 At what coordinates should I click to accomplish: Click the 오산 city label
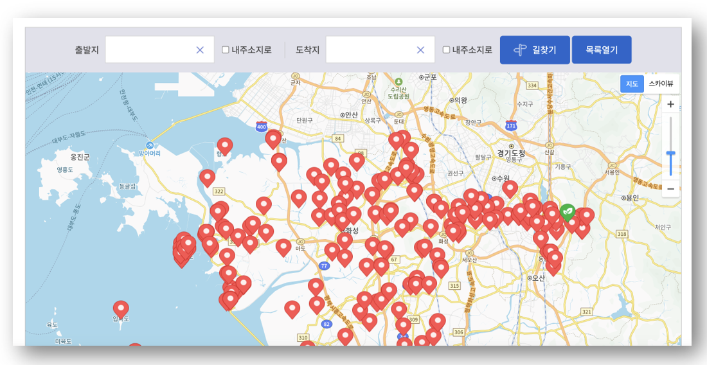click(539, 278)
